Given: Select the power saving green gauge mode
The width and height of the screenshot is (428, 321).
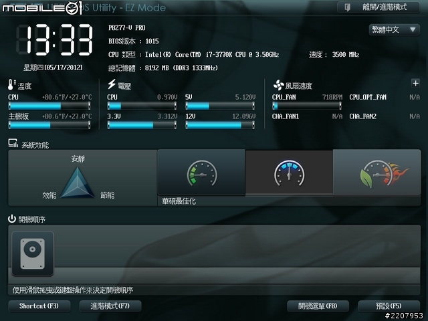Looking at the screenshot, I should pyautogui.click(x=201, y=173).
